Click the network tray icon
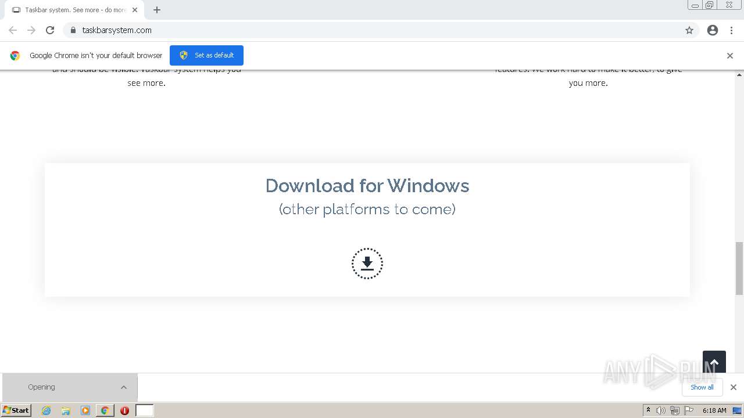 coord(675,410)
